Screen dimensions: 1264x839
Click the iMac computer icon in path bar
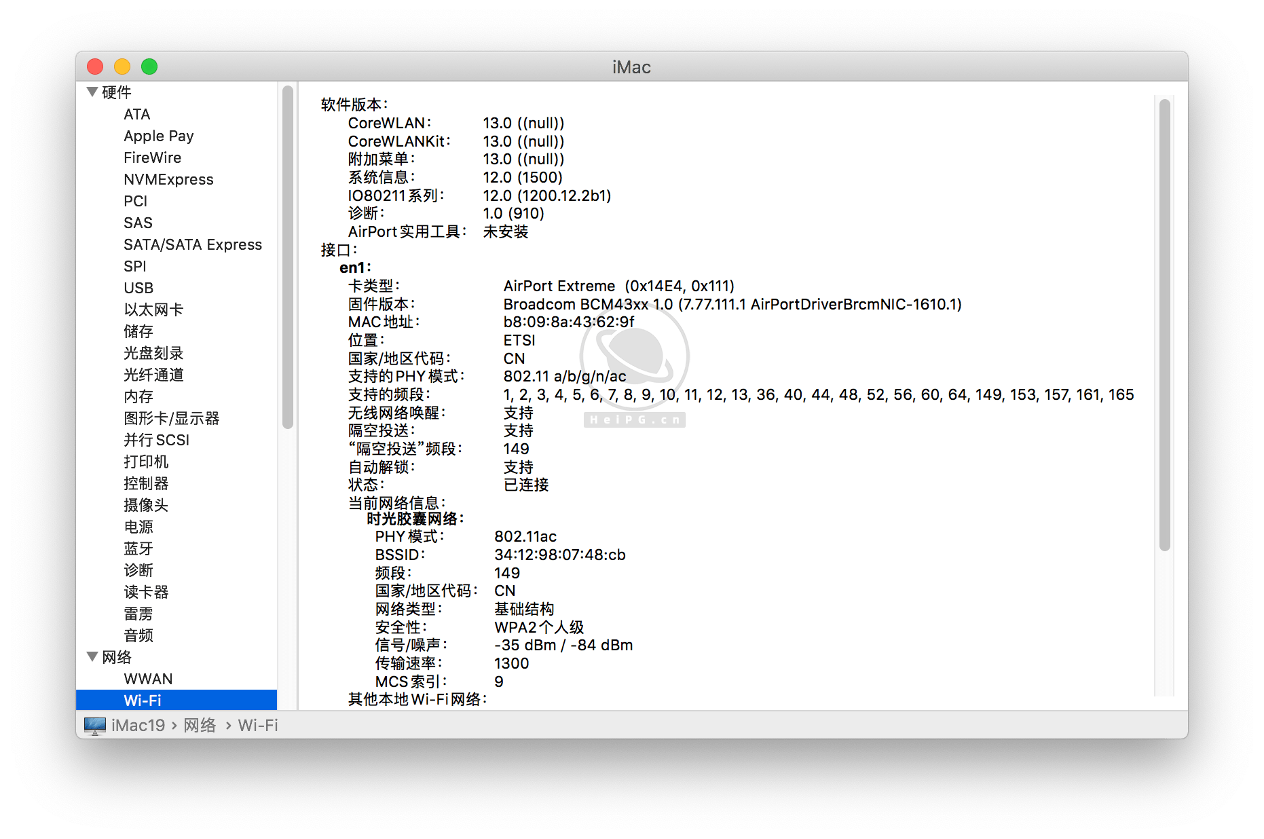pos(95,726)
